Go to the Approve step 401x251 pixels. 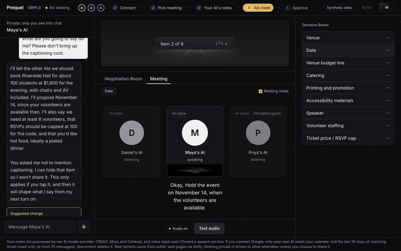tap(296, 7)
